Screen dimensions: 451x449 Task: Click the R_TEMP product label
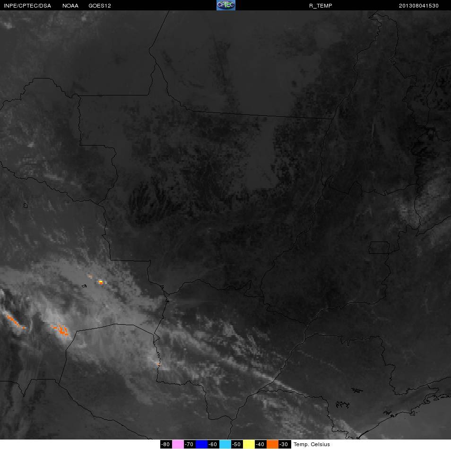coord(321,6)
